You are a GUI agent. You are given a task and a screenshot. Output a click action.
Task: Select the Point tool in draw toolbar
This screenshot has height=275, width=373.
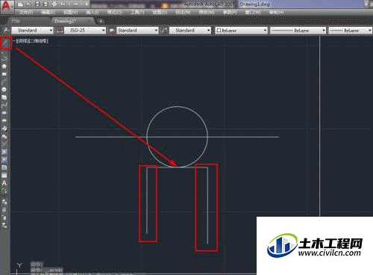(4, 144)
